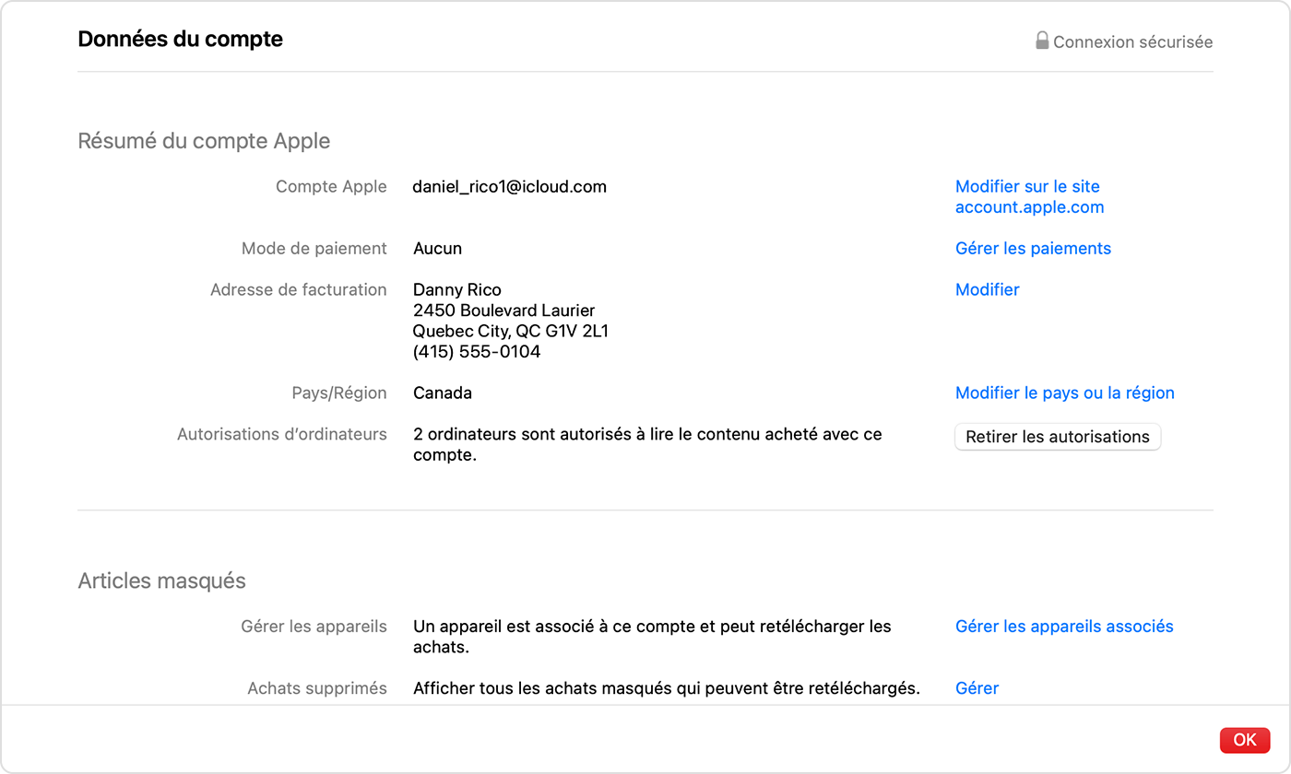
Task: Open Gérer les appareils associés link
Action: [1064, 627]
